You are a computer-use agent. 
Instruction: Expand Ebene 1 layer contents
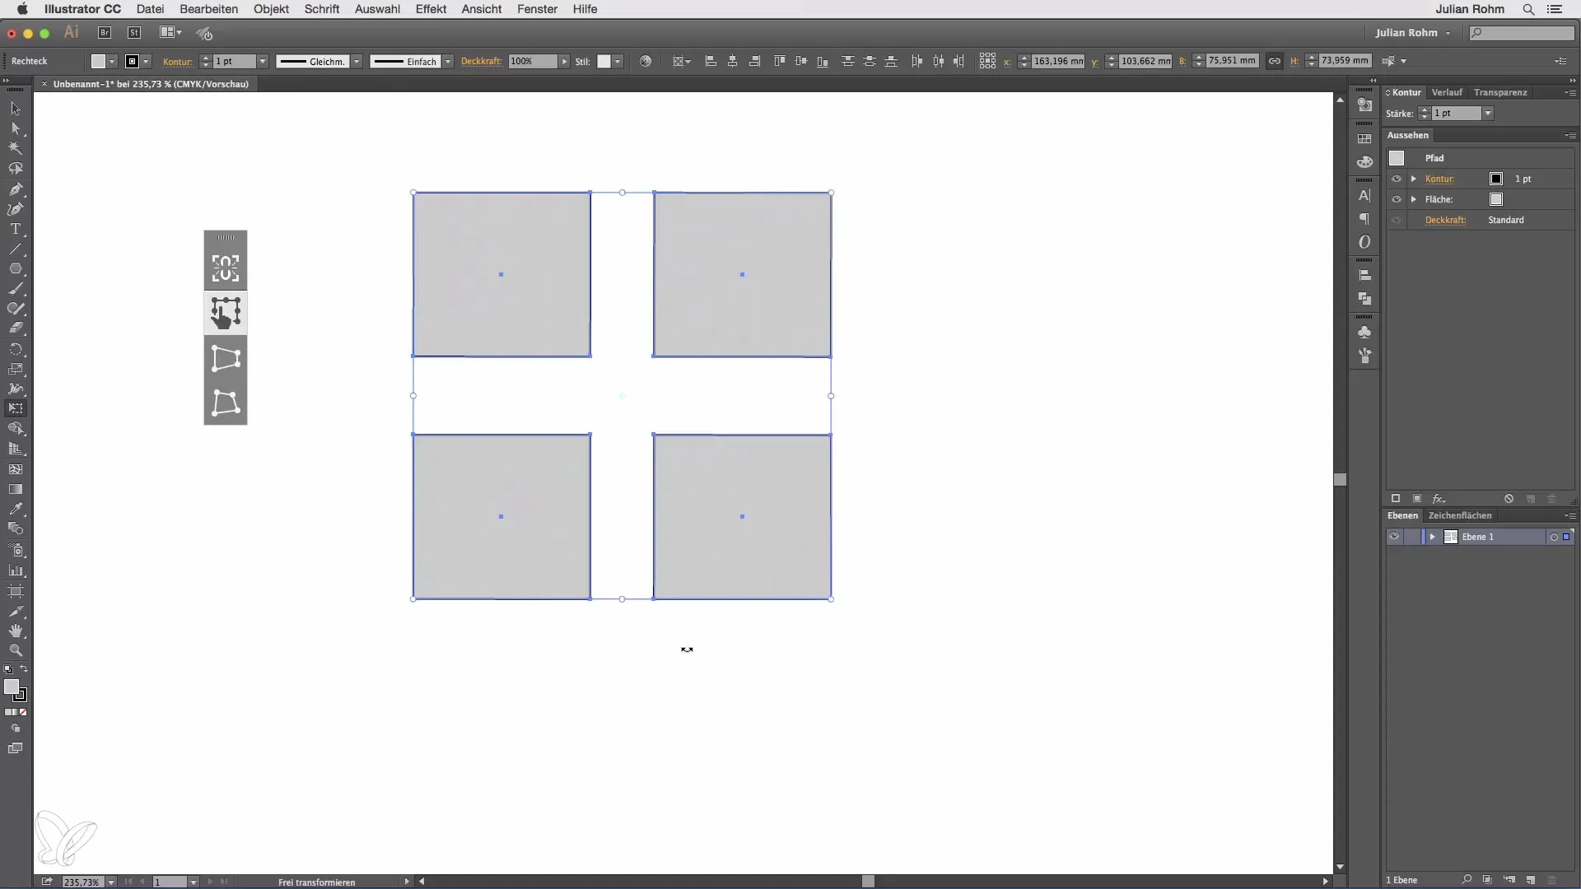click(1433, 537)
